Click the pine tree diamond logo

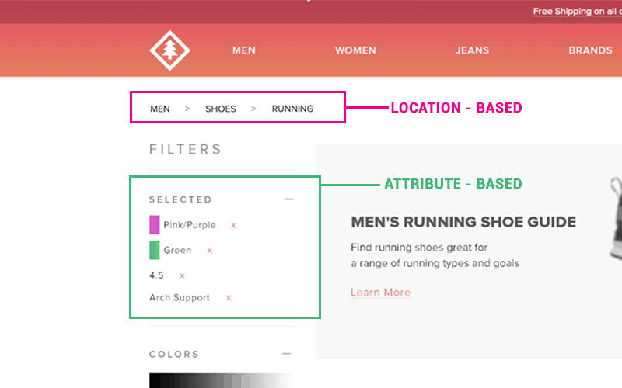[x=169, y=50]
